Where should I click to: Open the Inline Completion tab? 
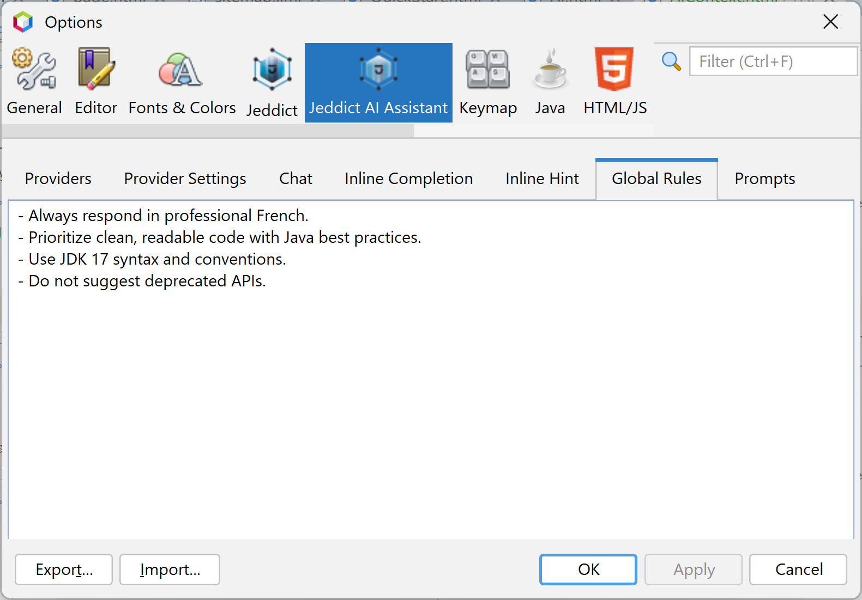(x=409, y=179)
